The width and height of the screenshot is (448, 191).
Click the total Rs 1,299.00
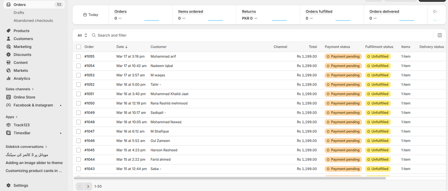pyautogui.click(x=307, y=66)
